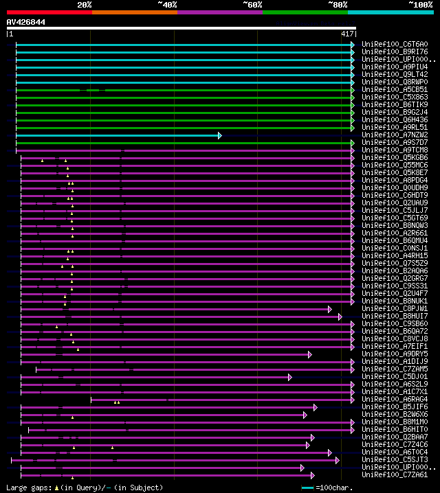Click the yellow gap marker in Large gaps legend
Viewport: 440px width, 493px height.
click(x=56, y=488)
